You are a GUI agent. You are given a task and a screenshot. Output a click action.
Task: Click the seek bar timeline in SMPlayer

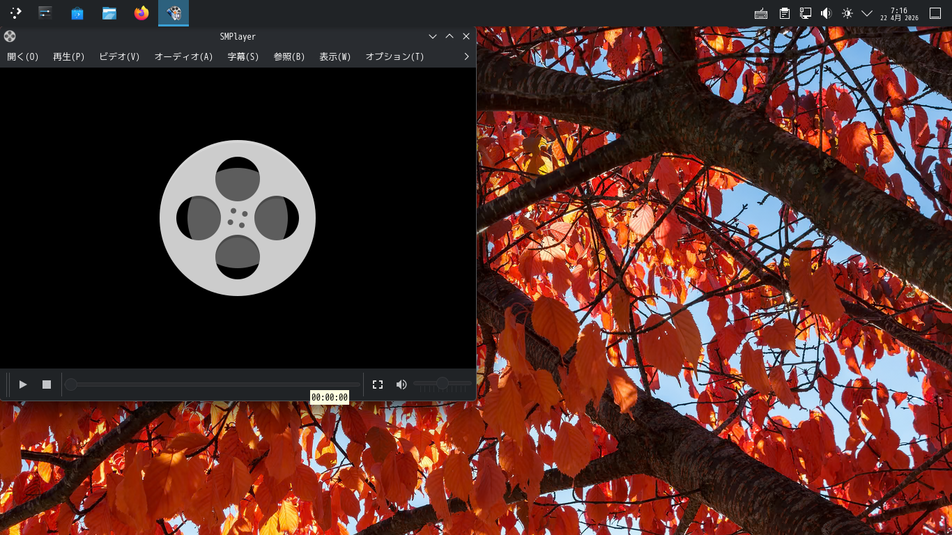[x=213, y=384]
